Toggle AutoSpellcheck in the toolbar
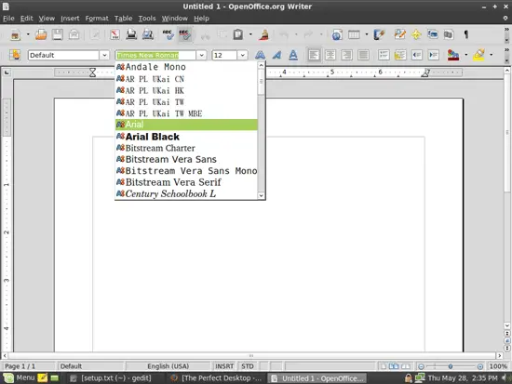Image resolution: width=512 pixels, height=384 pixels. [x=184, y=34]
